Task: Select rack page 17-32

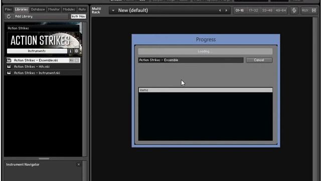Action: (x=253, y=11)
